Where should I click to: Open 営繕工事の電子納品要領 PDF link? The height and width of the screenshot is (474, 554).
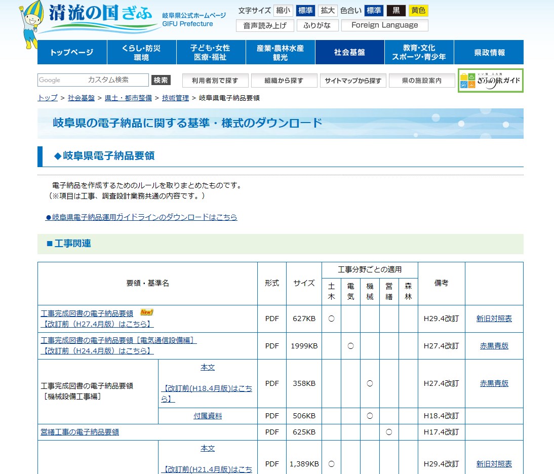point(80,432)
